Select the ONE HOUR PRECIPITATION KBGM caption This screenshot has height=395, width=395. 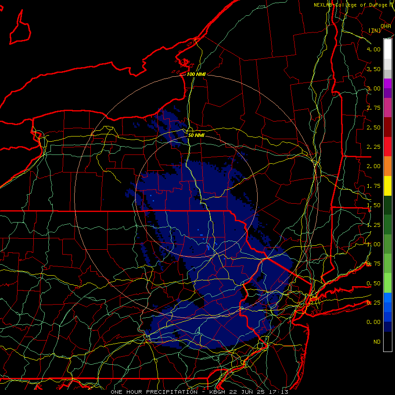click(199, 392)
